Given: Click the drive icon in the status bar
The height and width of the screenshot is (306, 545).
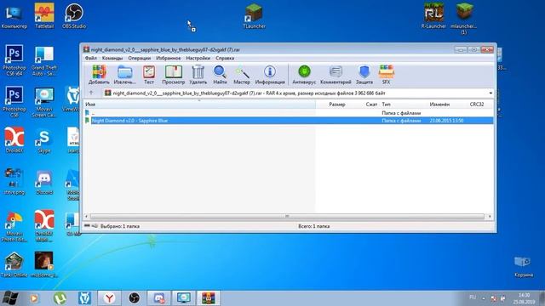Looking at the screenshot, I should tap(87, 226).
